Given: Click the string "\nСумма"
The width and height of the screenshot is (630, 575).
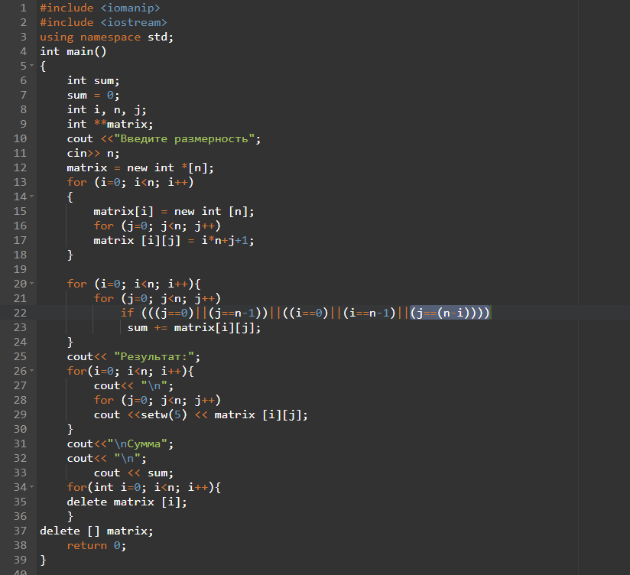Looking at the screenshot, I should coord(137,444).
